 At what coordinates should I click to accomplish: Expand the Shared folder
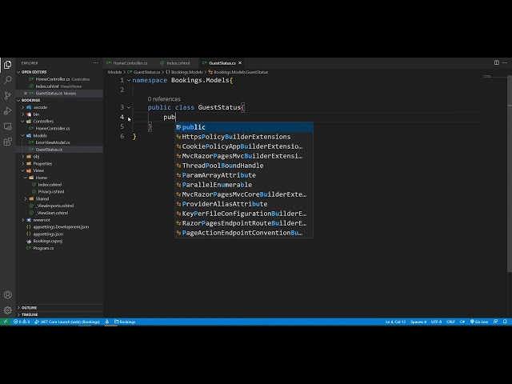[x=42, y=198]
